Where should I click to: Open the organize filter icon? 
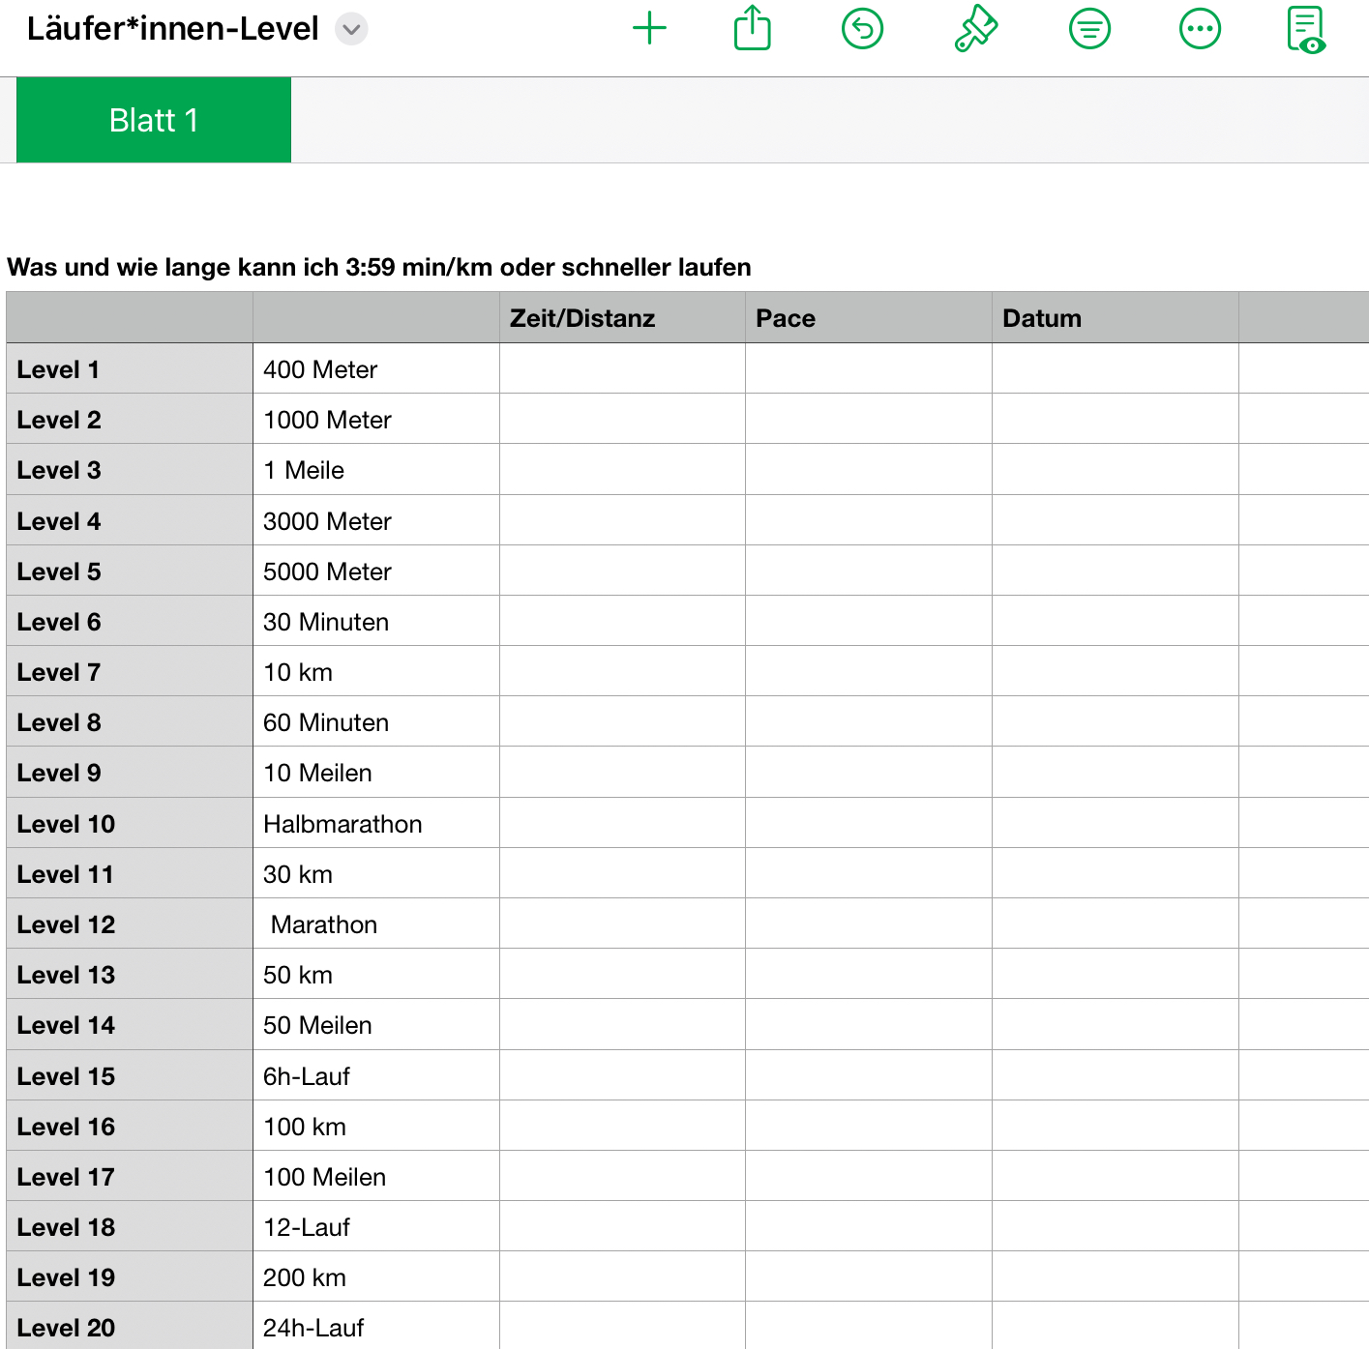click(1089, 29)
